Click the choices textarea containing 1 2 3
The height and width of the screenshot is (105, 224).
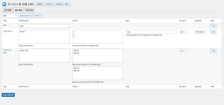coord(97,37)
